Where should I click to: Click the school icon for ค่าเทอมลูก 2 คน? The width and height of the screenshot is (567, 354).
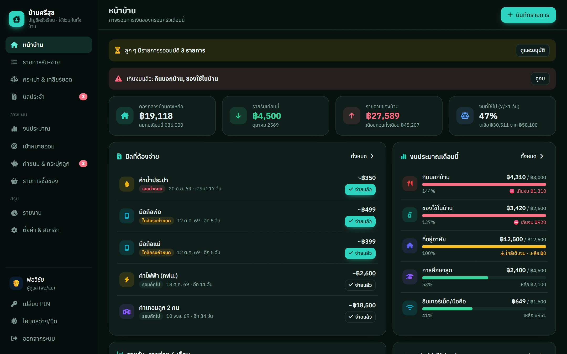tap(127, 312)
